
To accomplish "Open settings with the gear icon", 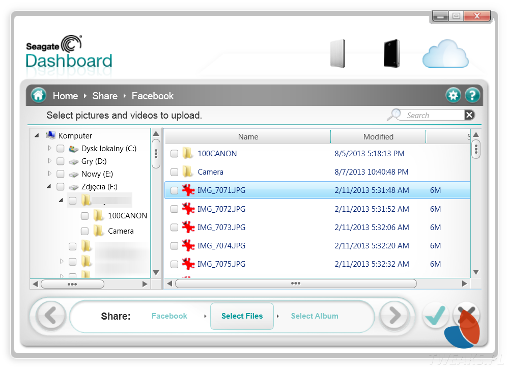I will point(453,95).
